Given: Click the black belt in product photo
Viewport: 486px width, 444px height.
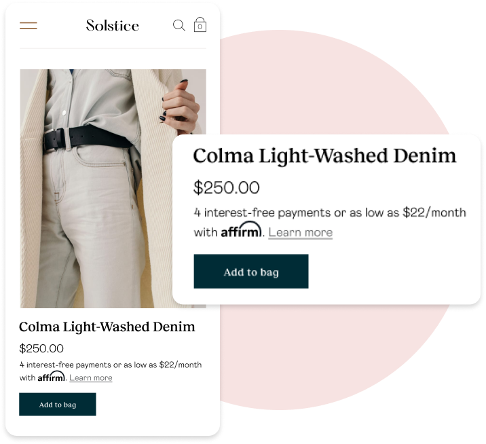Looking at the screenshot, I should [x=88, y=138].
